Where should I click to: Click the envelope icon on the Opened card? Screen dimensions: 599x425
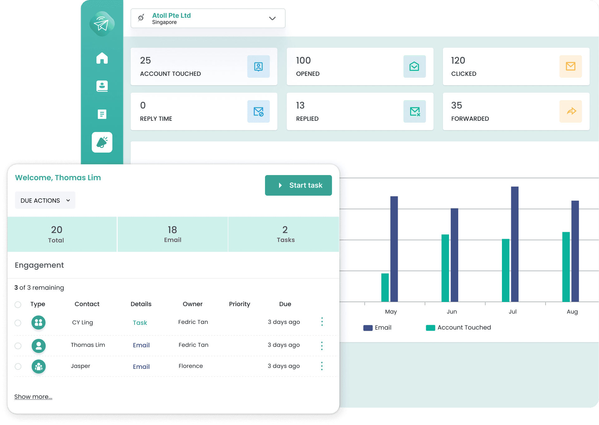414,66
